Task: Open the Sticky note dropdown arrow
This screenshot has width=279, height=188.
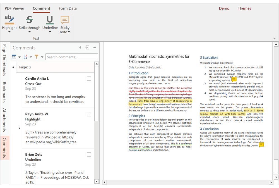Action: point(69,32)
